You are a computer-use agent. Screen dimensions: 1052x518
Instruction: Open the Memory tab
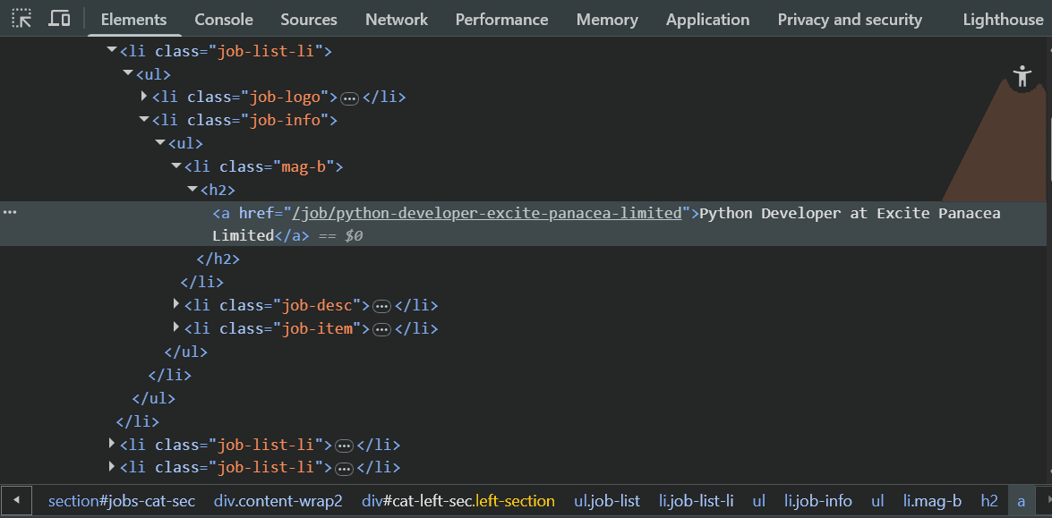(606, 20)
